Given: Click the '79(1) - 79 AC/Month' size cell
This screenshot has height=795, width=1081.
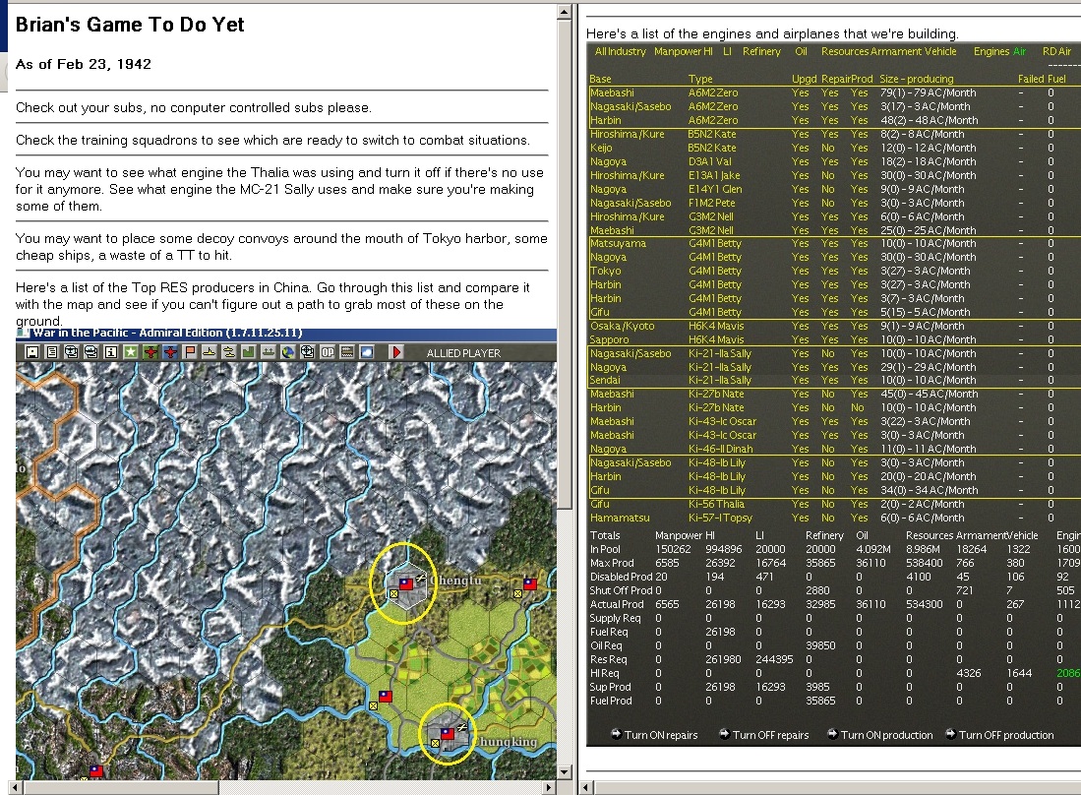Looking at the screenshot, I should pos(928,93).
